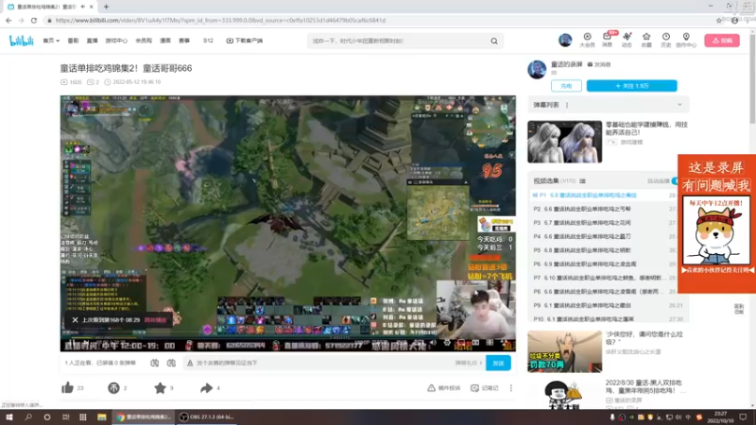
Task: Open the uploader avatar beside 童话的录屏
Action: [537, 69]
